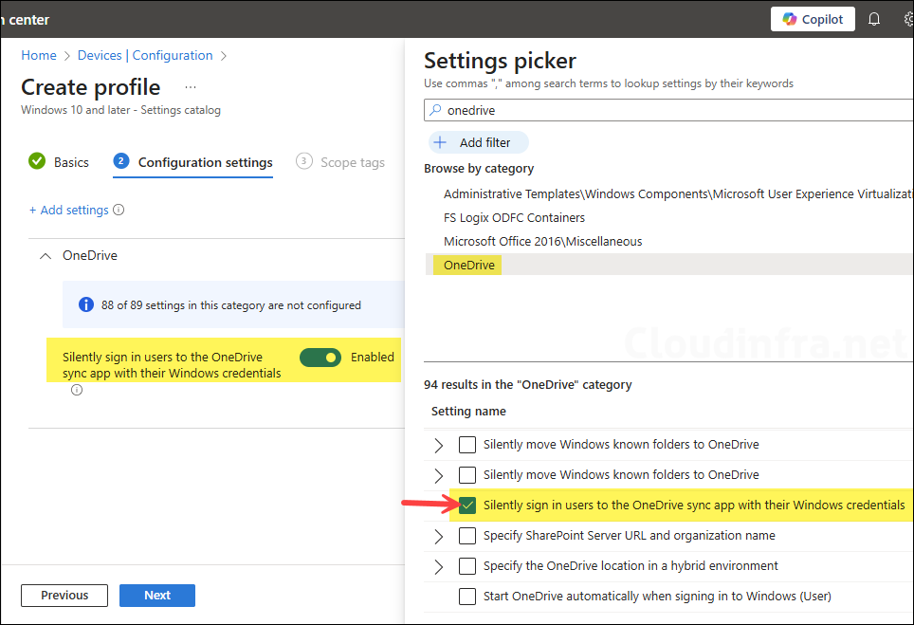Click the onedrive search input field

[664, 110]
